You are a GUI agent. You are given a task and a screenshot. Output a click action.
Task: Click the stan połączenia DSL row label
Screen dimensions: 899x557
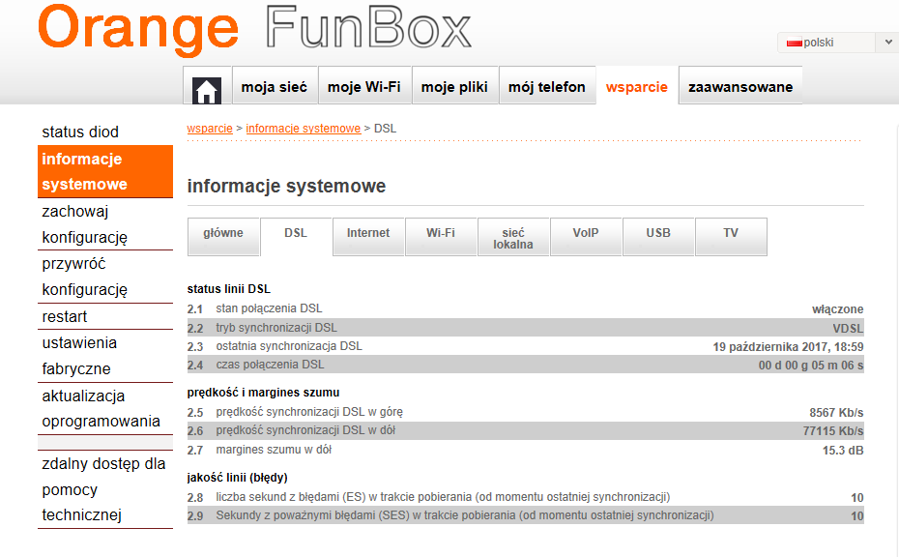pos(269,308)
